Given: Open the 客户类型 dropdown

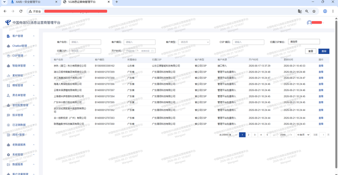Looking at the screenshot, I should (x=194, y=42).
